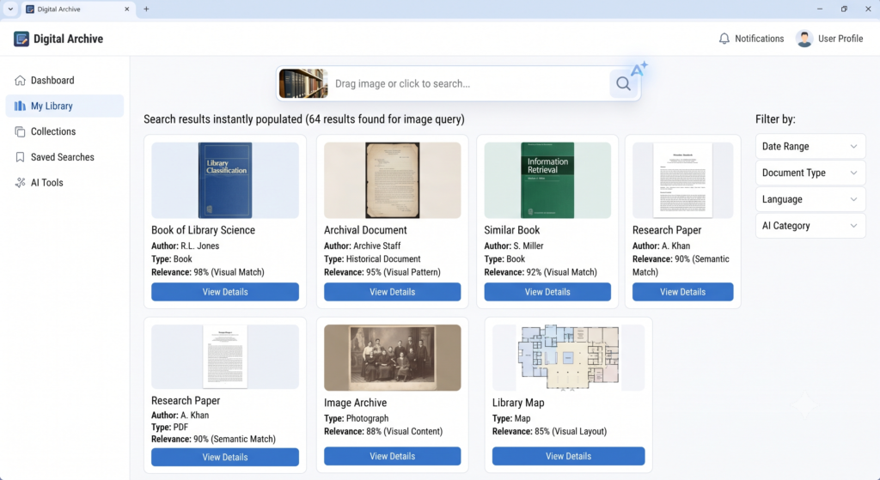Viewport: 880px width, 480px height.
Task: Click the browser tab favicon
Action: point(30,9)
